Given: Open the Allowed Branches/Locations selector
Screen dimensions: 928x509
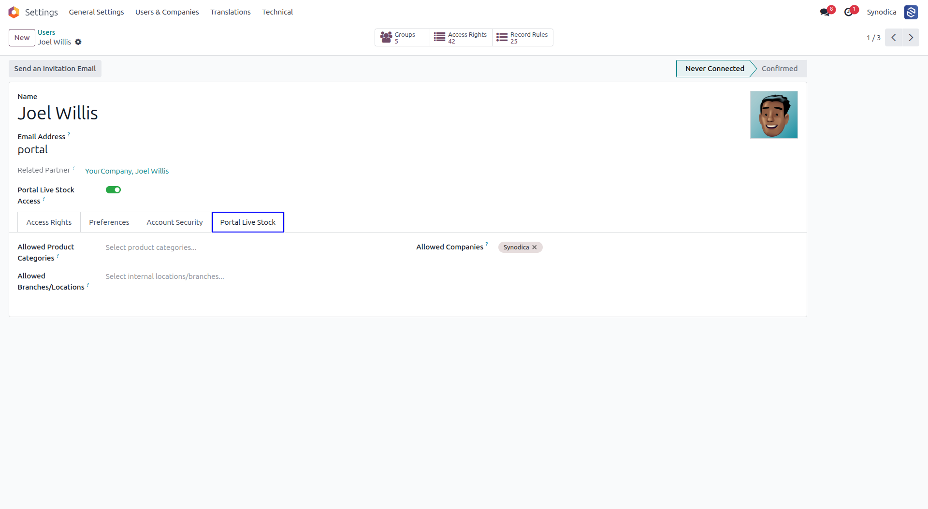Looking at the screenshot, I should tap(251, 276).
